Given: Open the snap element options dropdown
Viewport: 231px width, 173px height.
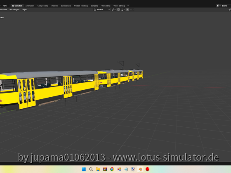Looking at the screenshot, I should click(x=123, y=9).
